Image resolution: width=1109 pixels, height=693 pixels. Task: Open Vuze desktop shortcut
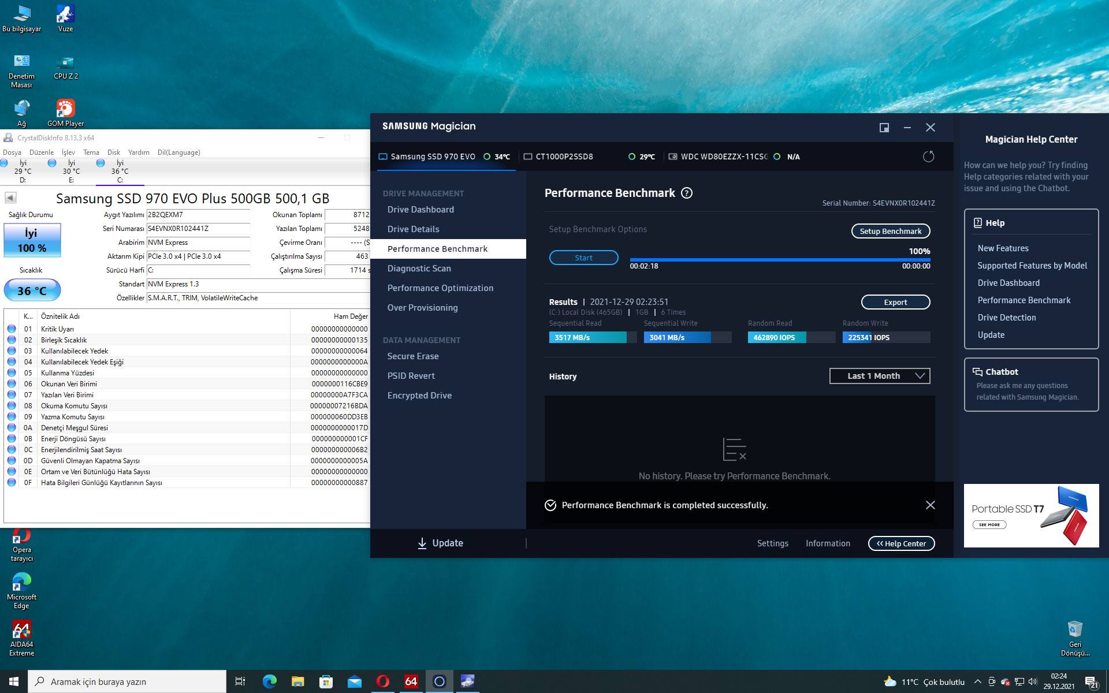65,18
